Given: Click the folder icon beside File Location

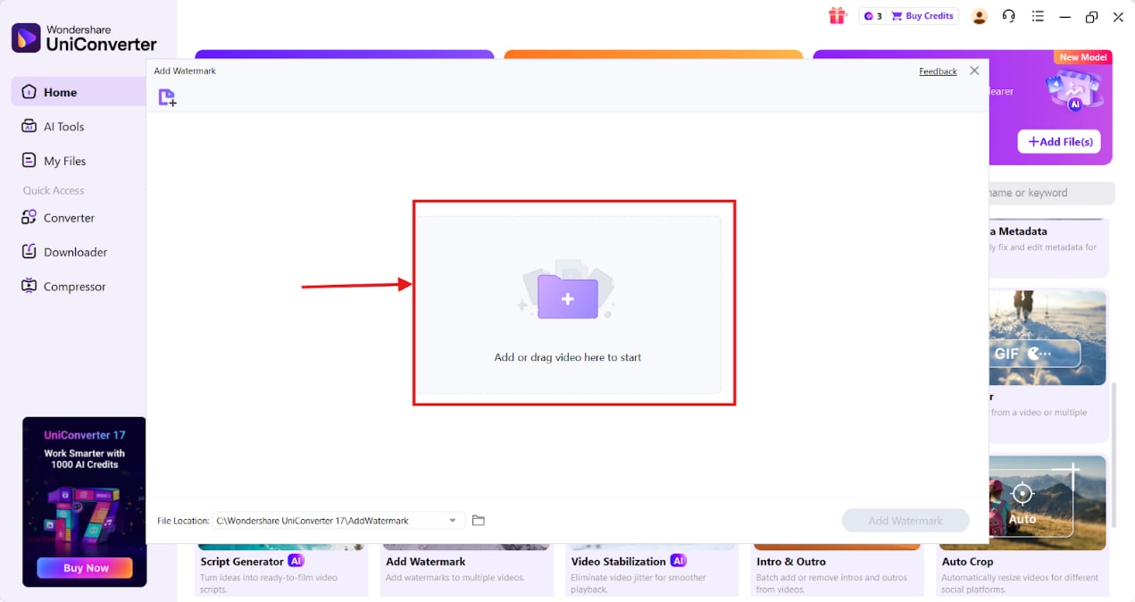Looking at the screenshot, I should [x=479, y=520].
